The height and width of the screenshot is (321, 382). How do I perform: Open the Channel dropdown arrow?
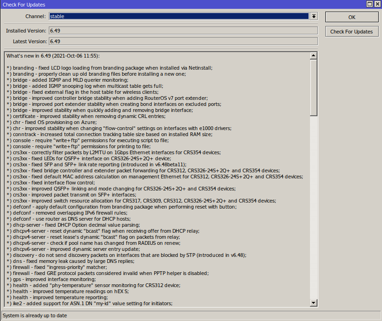click(x=314, y=16)
